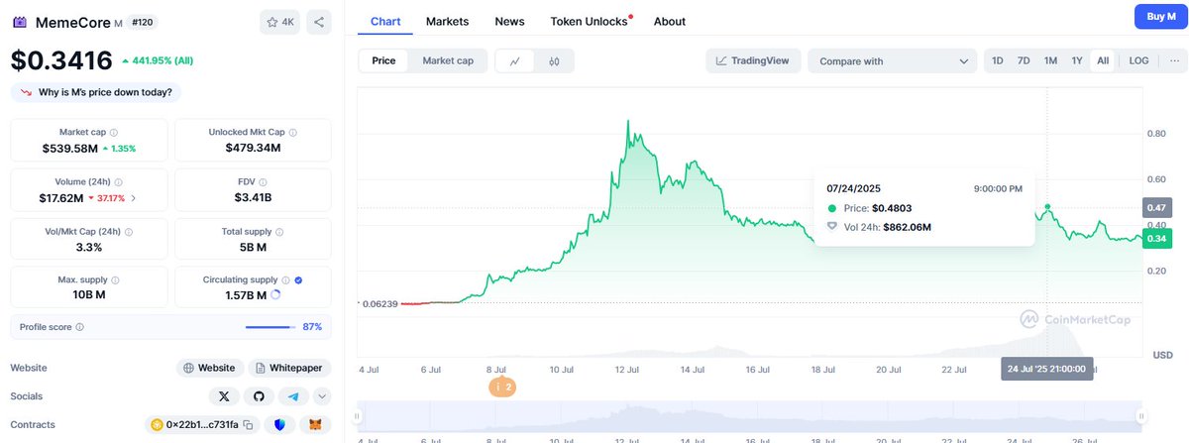Screen dimensions: 1189x443
Task: Open the News tab
Action: [x=509, y=21]
